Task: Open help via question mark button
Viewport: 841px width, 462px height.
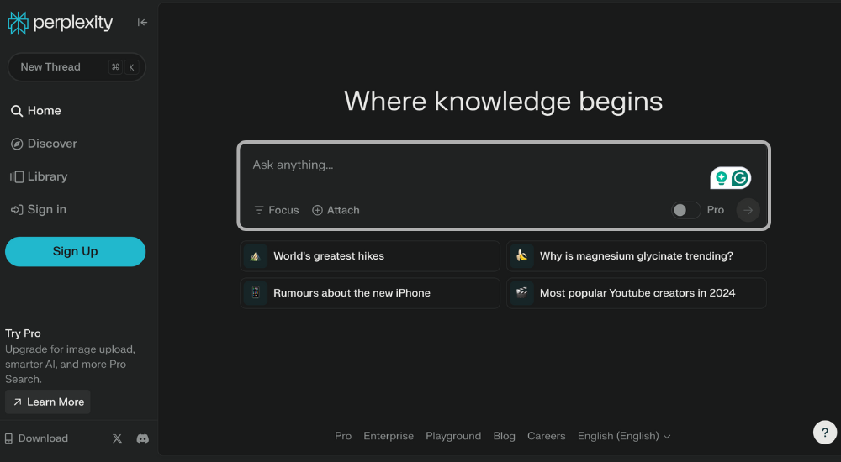Action: (825, 432)
